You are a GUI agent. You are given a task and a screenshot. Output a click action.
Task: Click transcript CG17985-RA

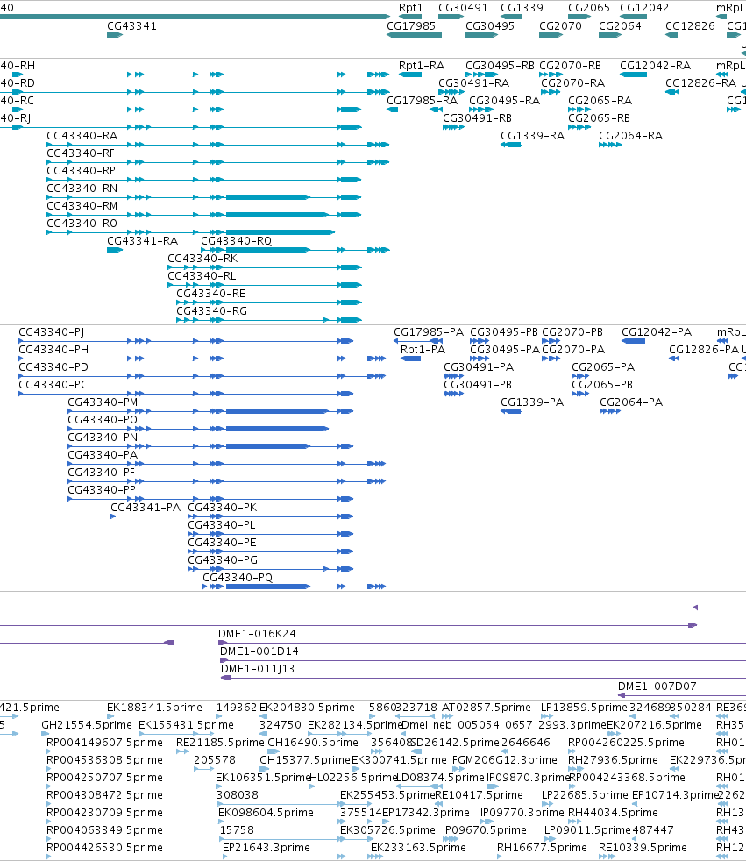pyautogui.click(x=422, y=101)
